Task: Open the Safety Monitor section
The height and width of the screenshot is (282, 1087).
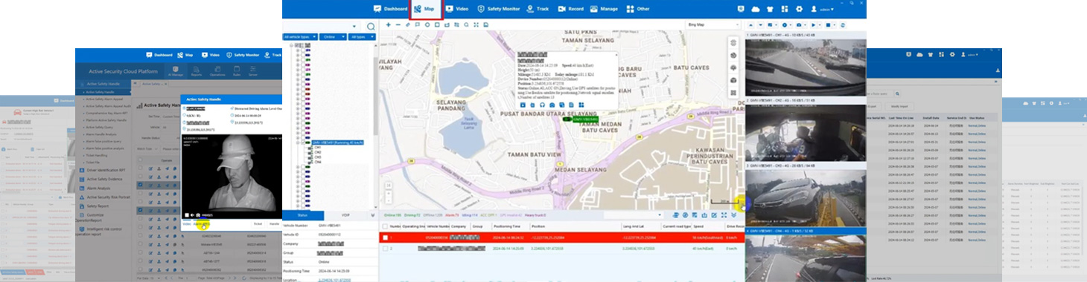Action: coord(497,9)
